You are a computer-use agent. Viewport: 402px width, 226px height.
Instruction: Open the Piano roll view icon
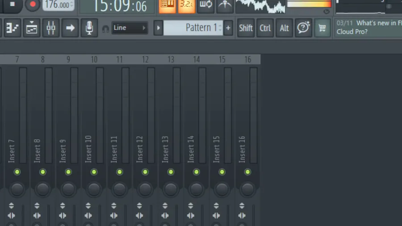click(x=32, y=28)
